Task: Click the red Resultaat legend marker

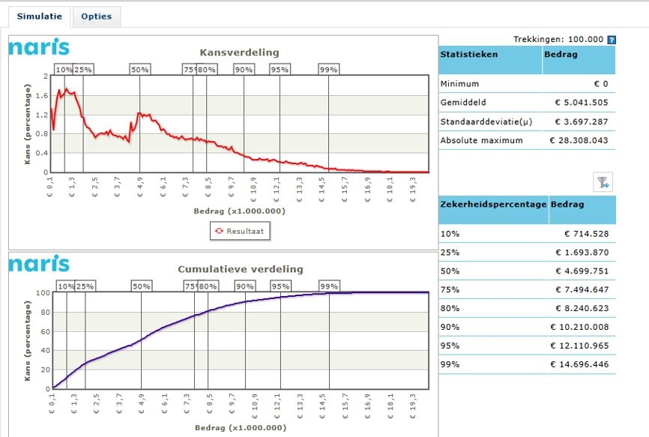Action: point(220,231)
